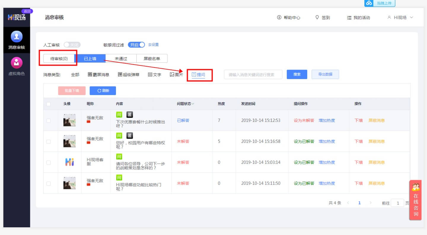Image resolution: width=427 pixels, height=235 pixels.
Task: Open the 帮助中心 info icon
Action: 279,17
